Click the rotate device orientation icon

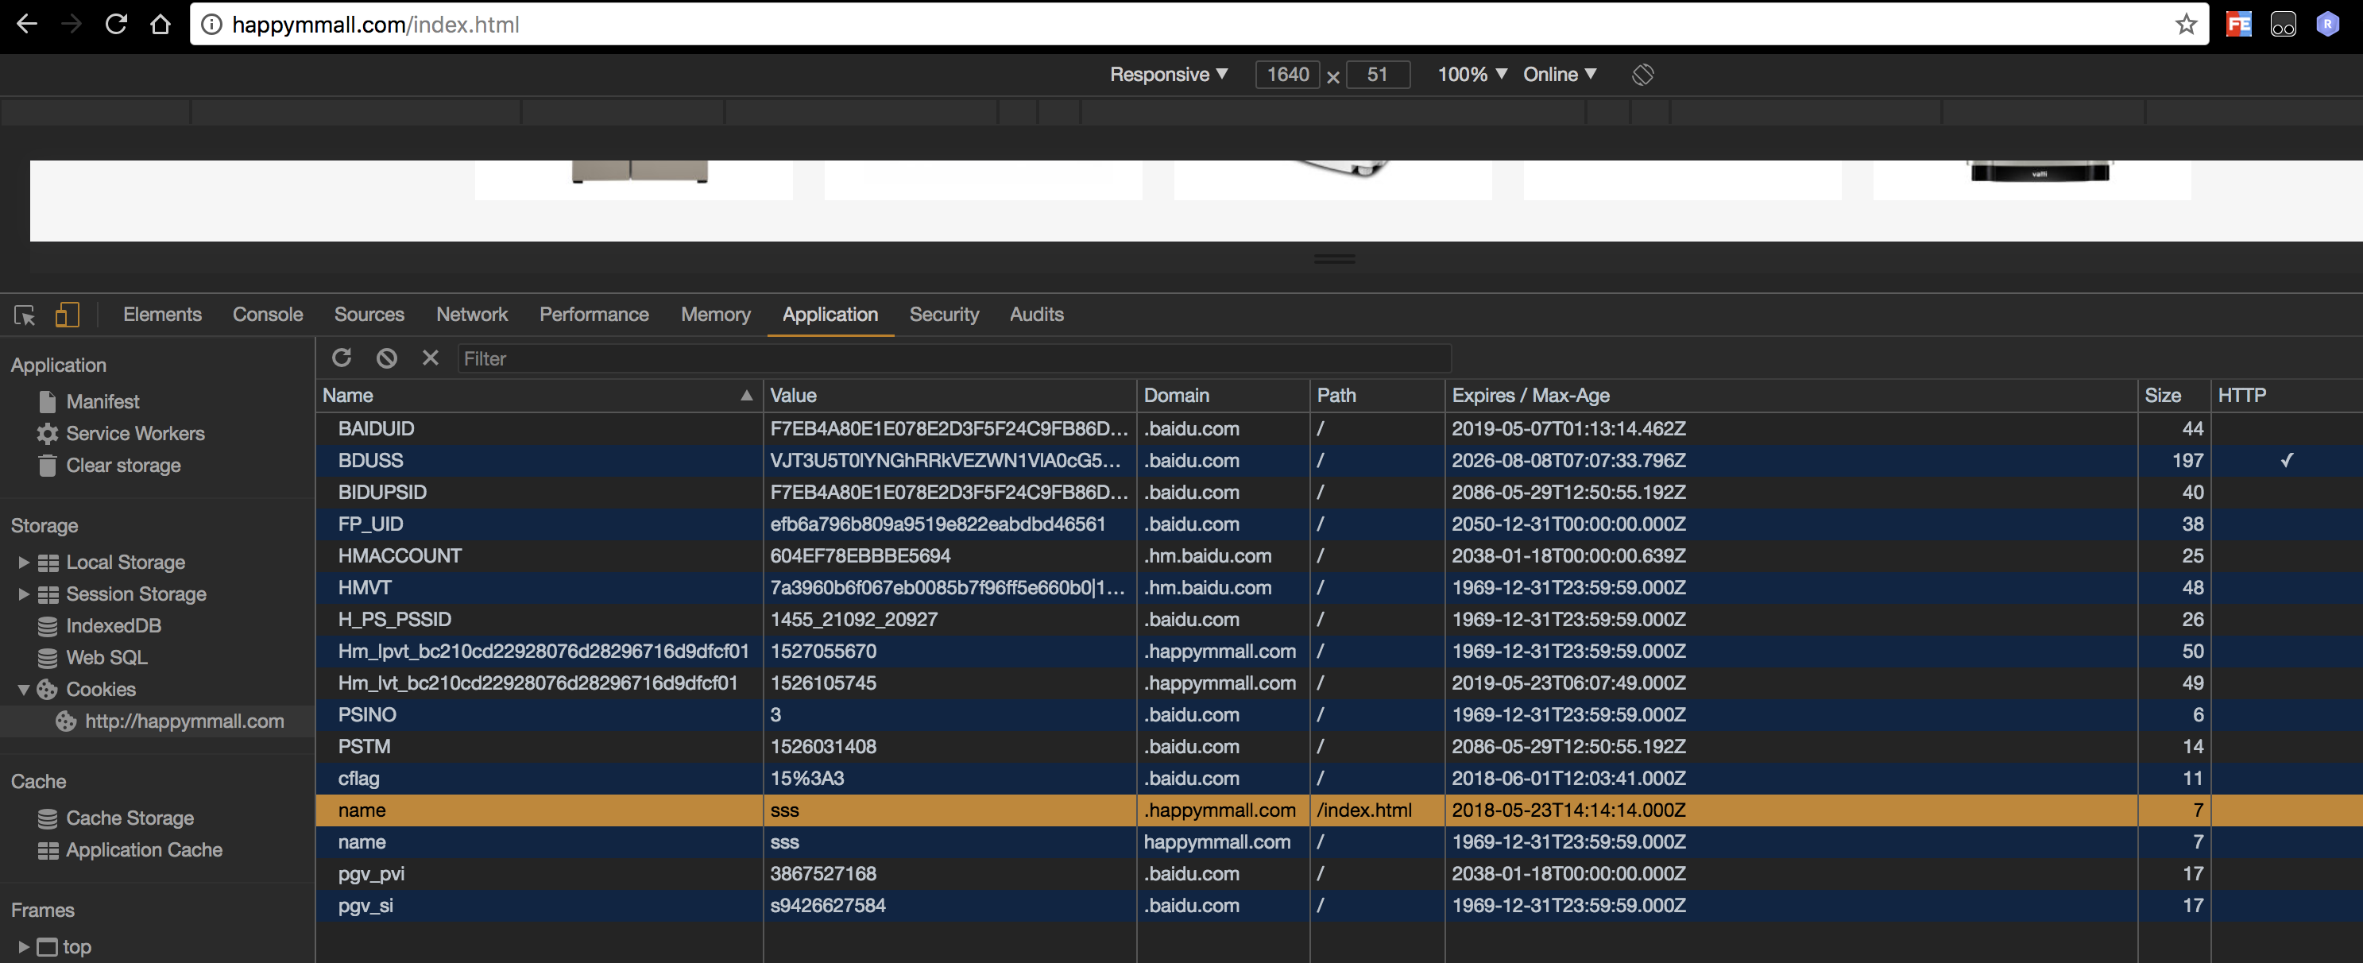pos(1642,74)
